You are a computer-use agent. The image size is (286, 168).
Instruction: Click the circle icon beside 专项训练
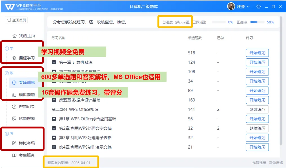14,83
